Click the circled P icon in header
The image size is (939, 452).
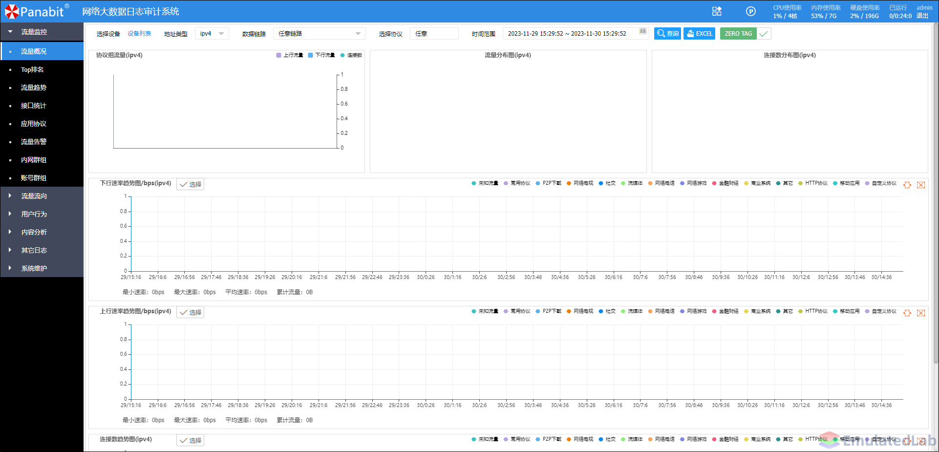[751, 11]
